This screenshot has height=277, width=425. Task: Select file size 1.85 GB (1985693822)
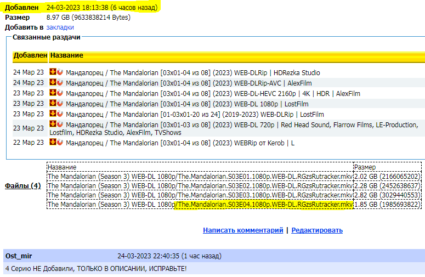click(x=387, y=205)
